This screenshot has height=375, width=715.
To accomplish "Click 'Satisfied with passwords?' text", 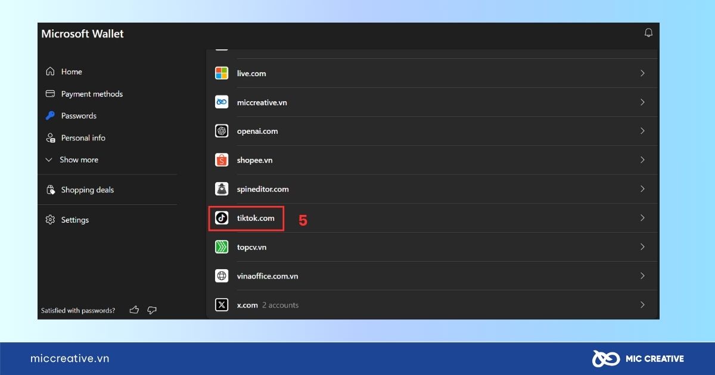I will coord(78,311).
